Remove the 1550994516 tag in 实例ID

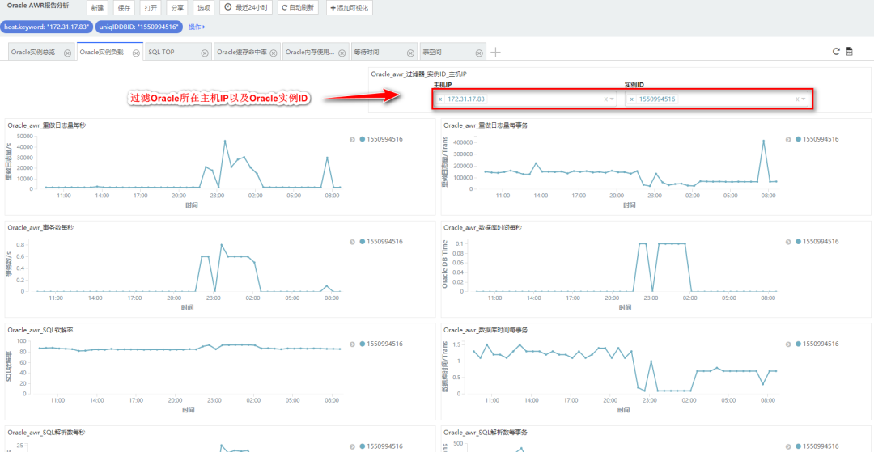pos(631,99)
